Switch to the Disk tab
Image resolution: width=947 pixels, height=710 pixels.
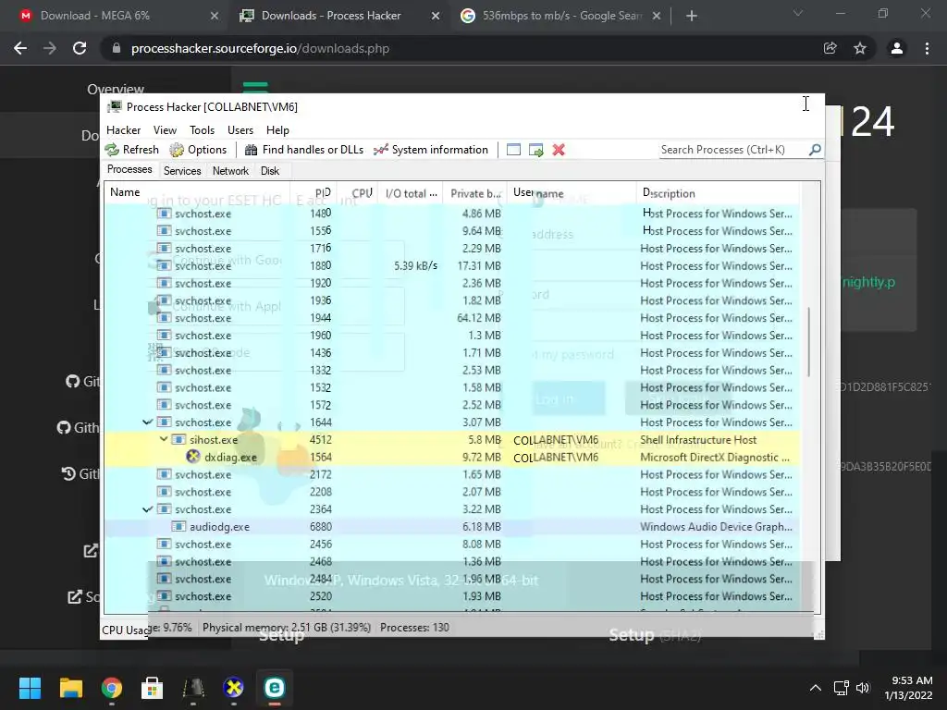pyautogui.click(x=270, y=171)
